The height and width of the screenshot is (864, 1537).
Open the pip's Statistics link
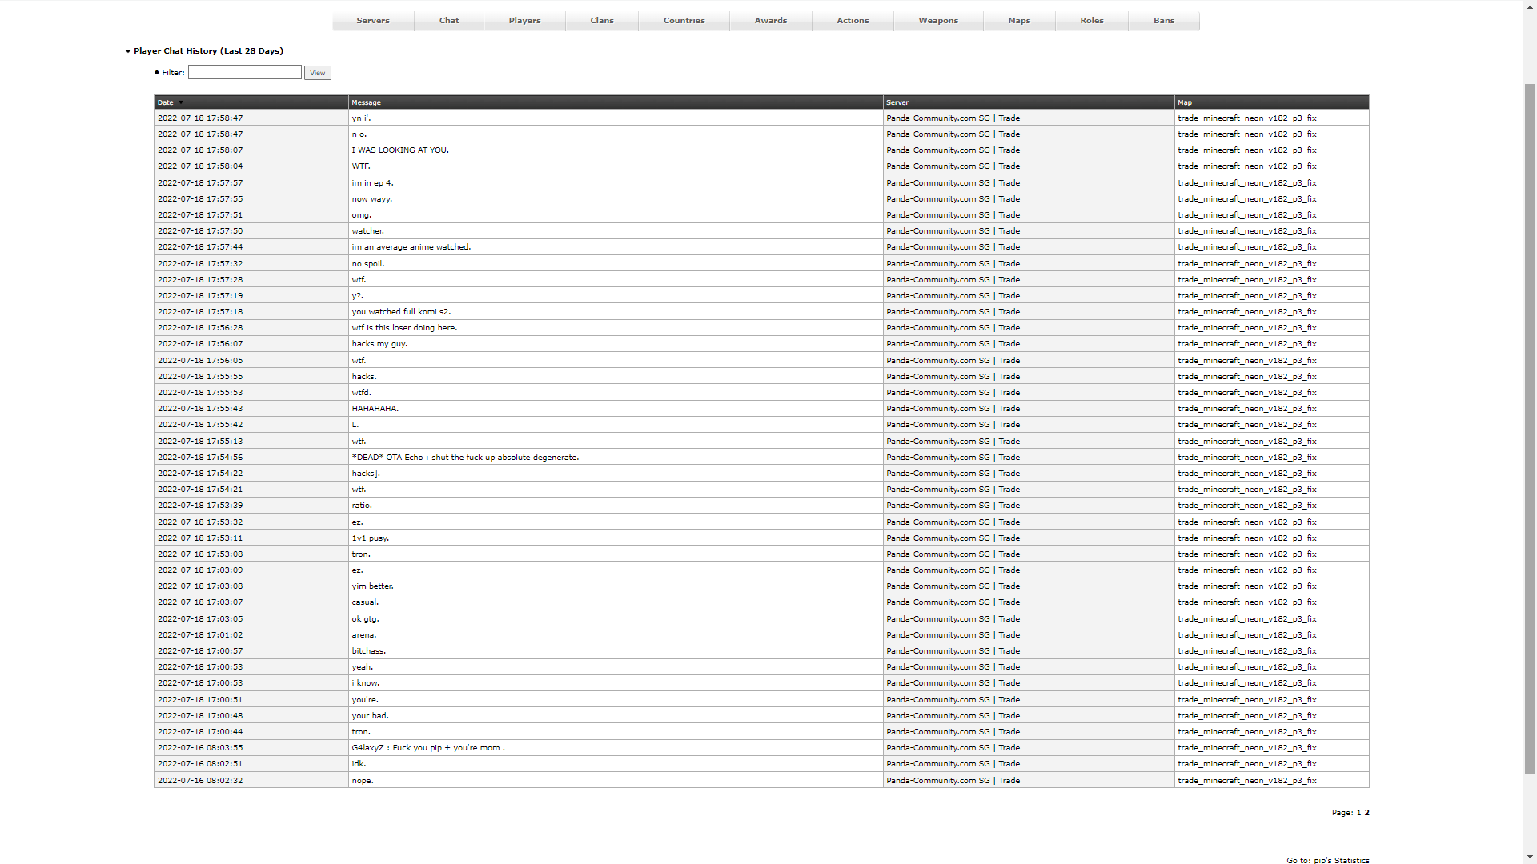[x=1341, y=860]
